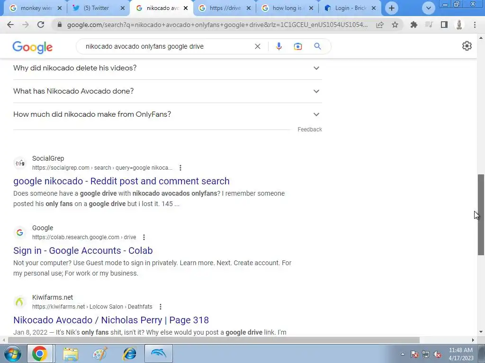
Task: Close the Login - Brick tab
Action: [374, 9]
